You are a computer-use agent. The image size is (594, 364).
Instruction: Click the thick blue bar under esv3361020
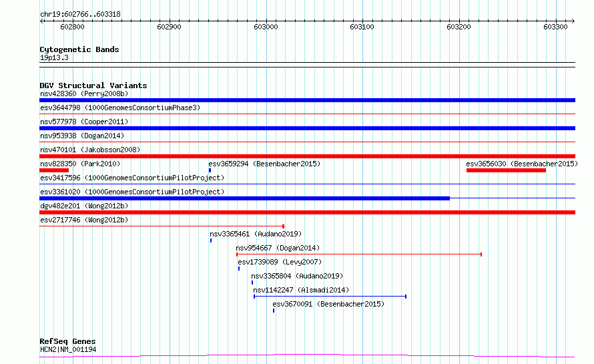click(x=244, y=198)
